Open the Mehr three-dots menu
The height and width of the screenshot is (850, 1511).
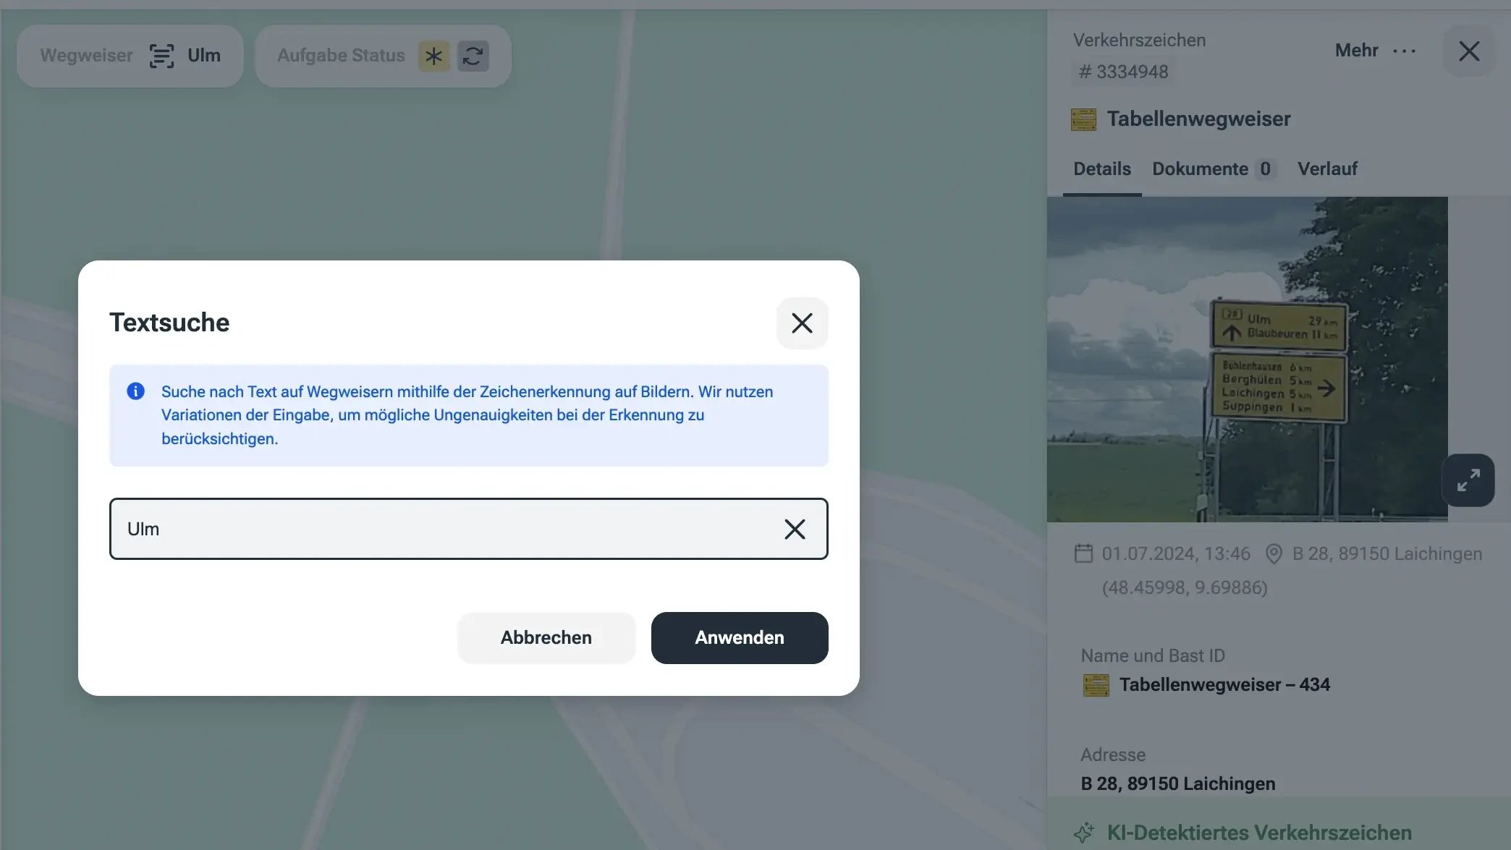(1404, 51)
